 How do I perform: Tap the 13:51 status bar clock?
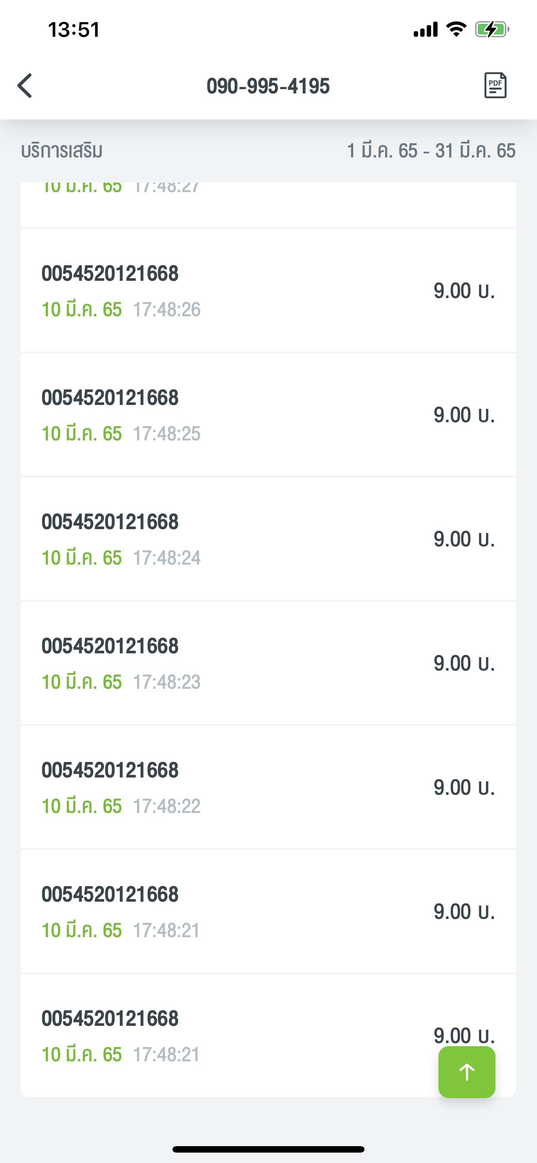pos(74,30)
